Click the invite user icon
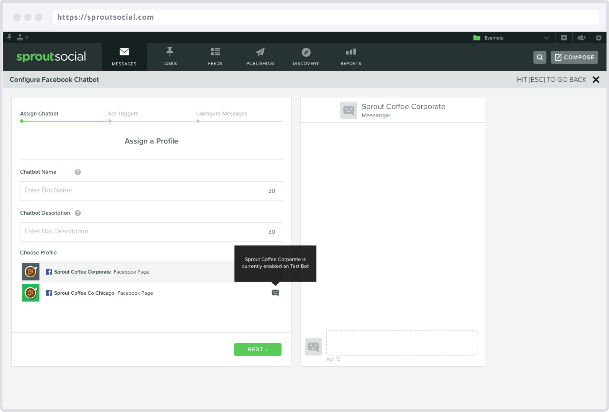This screenshot has width=609, height=412. 581,38
